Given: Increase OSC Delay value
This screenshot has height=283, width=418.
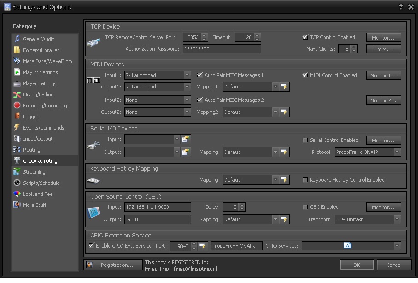Looking at the screenshot, I should pyautogui.click(x=242, y=205).
